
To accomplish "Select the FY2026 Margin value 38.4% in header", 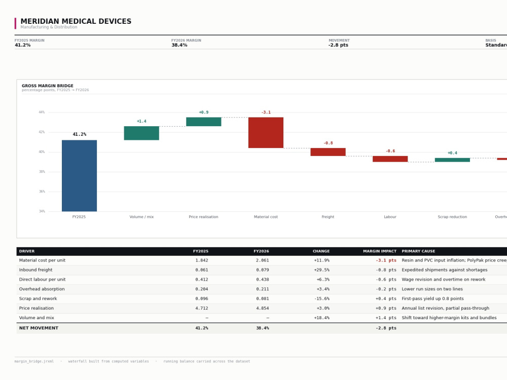I will (179, 45).
